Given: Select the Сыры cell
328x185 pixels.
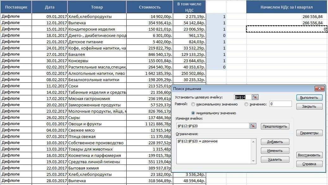Looking at the screenshot, I should pyautogui.click(x=97, y=118).
